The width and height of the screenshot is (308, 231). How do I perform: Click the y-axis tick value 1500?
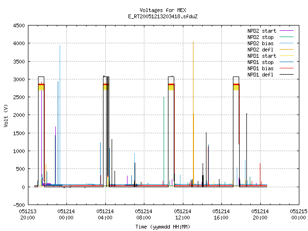click(x=19, y=133)
